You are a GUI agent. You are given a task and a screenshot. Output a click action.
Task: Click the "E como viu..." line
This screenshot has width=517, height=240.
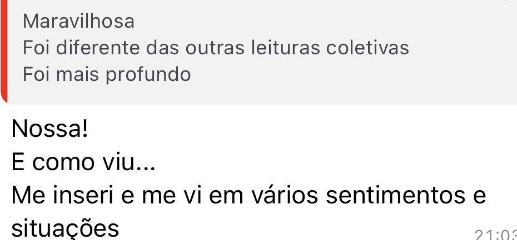pyautogui.click(x=83, y=163)
